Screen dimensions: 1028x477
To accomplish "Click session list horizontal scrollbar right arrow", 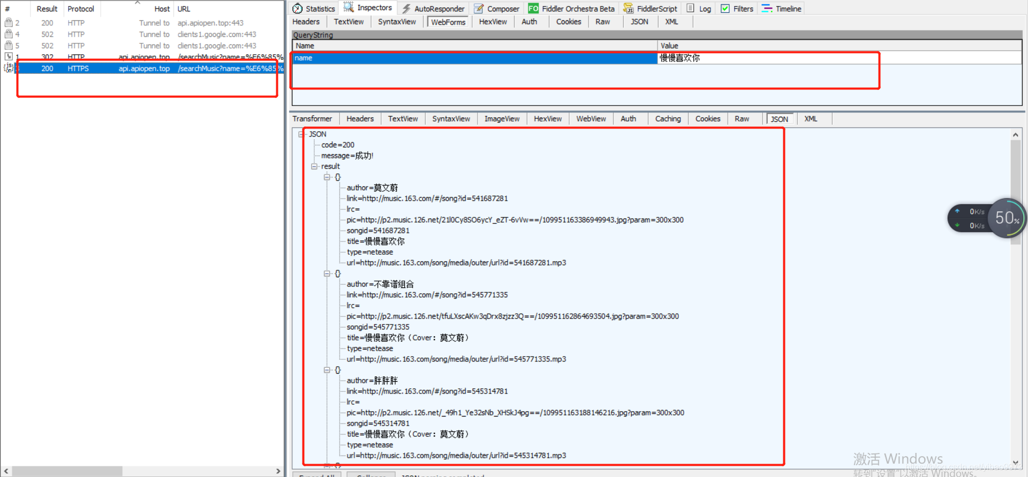I will (278, 471).
